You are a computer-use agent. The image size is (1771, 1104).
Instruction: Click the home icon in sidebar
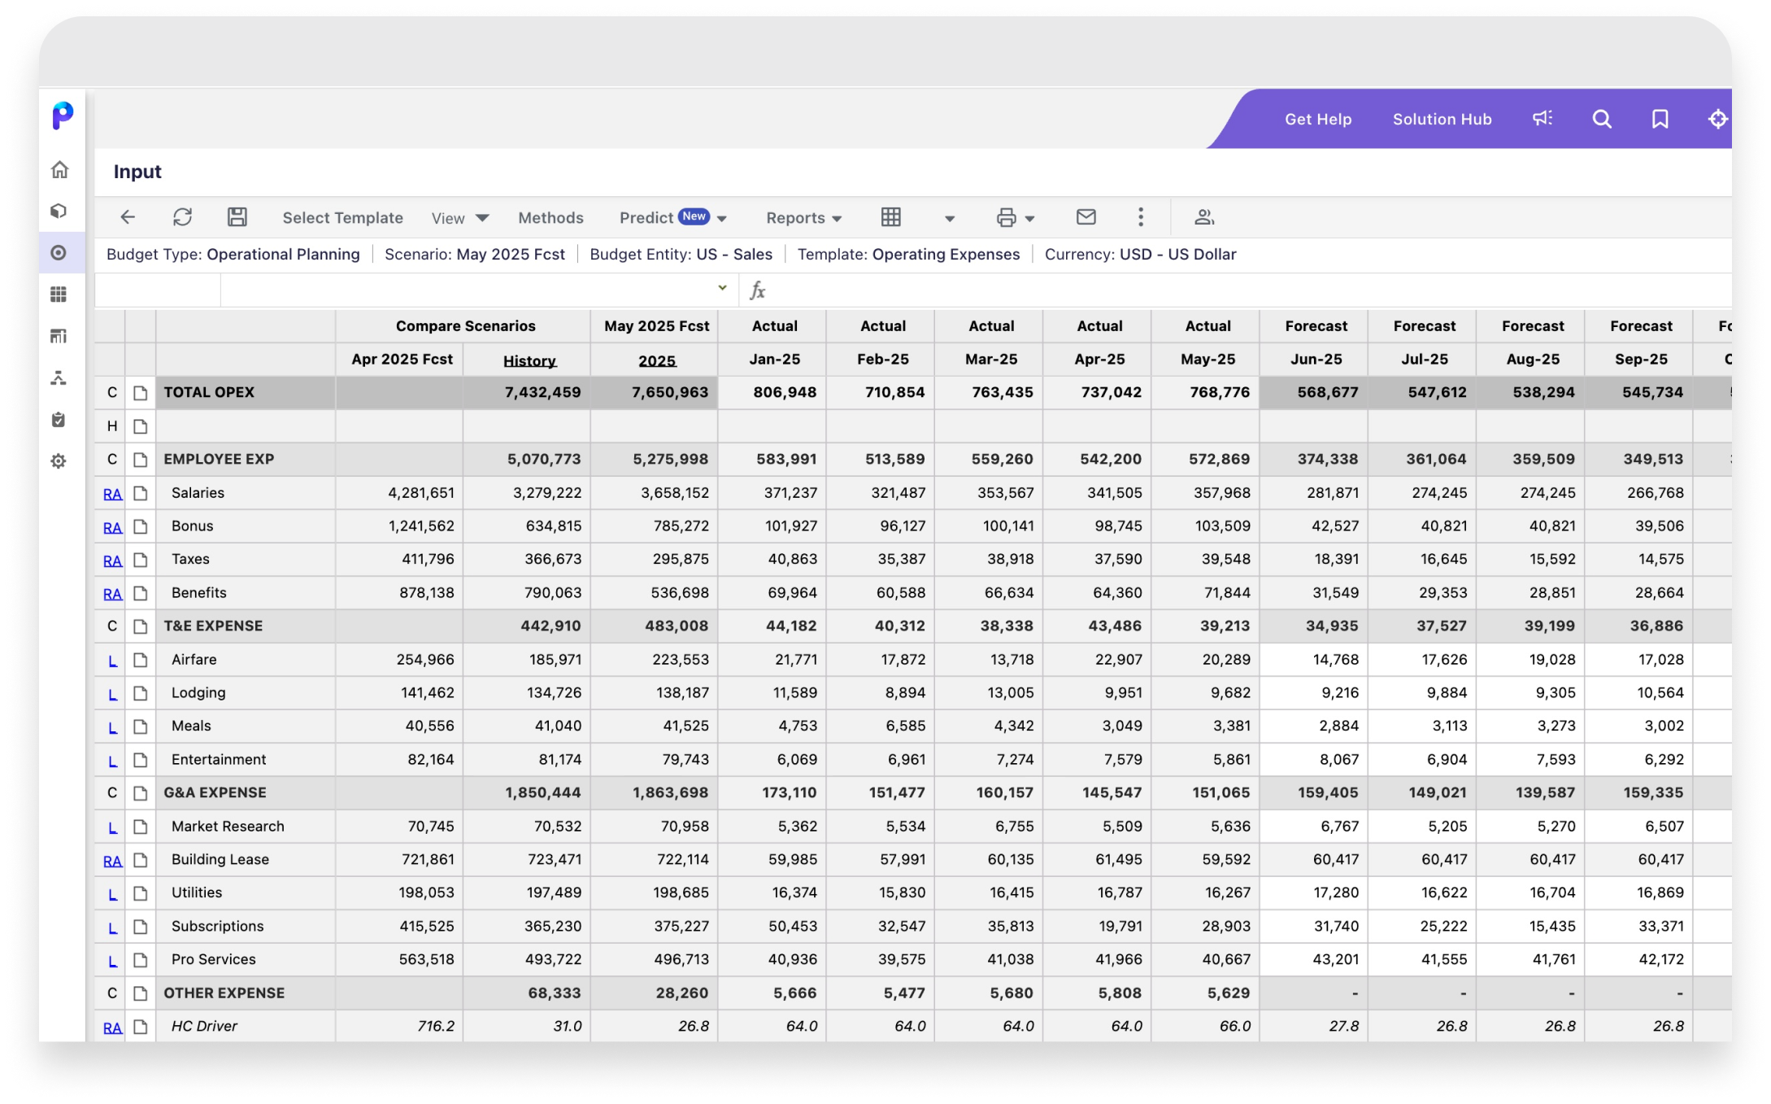pos(59,170)
